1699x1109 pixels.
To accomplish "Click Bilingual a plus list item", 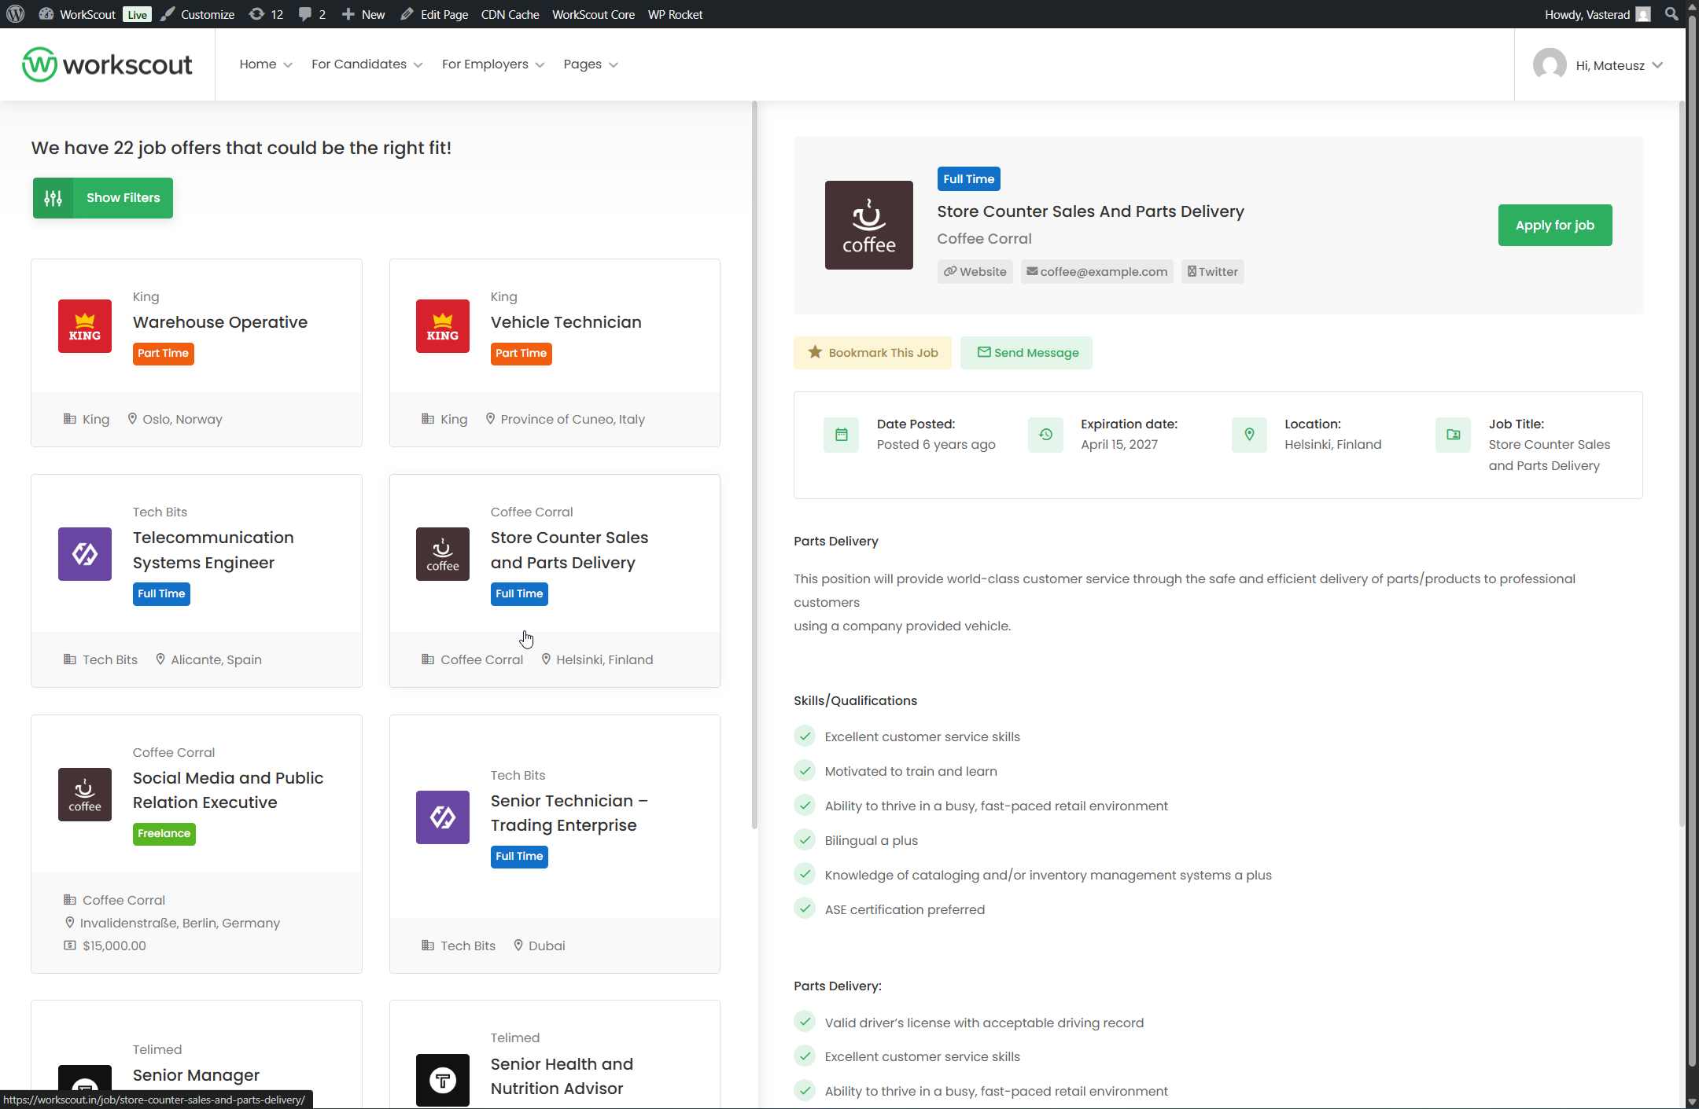I will pyautogui.click(x=872, y=841).
